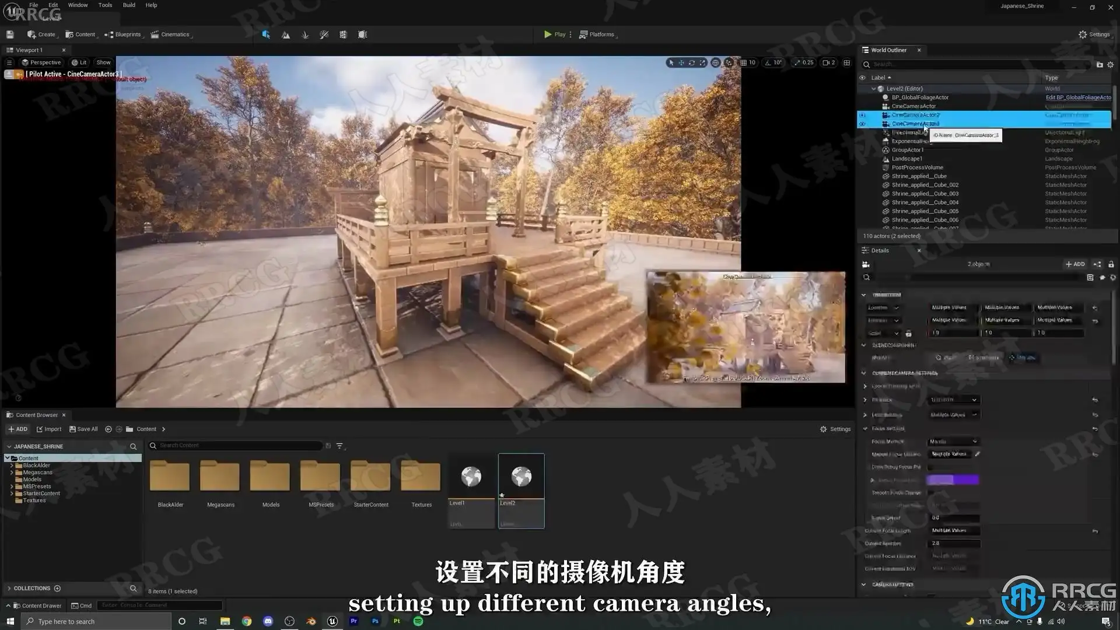
Task: Open the Focus Method dropdown
Action: point(953,442)
